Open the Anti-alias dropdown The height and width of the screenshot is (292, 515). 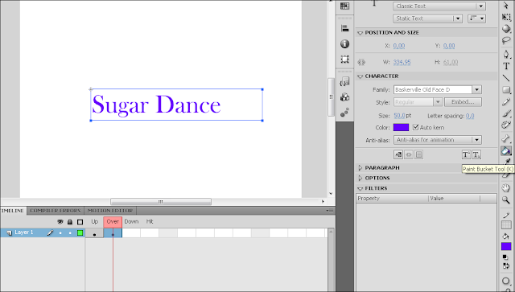[x=438, y=140]
